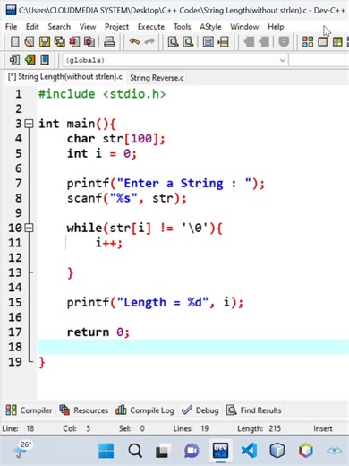Image resolution: width=349 pixels, height=466 pixels.
Task: Open Windows taskbar Search
Action: point(135,451)
